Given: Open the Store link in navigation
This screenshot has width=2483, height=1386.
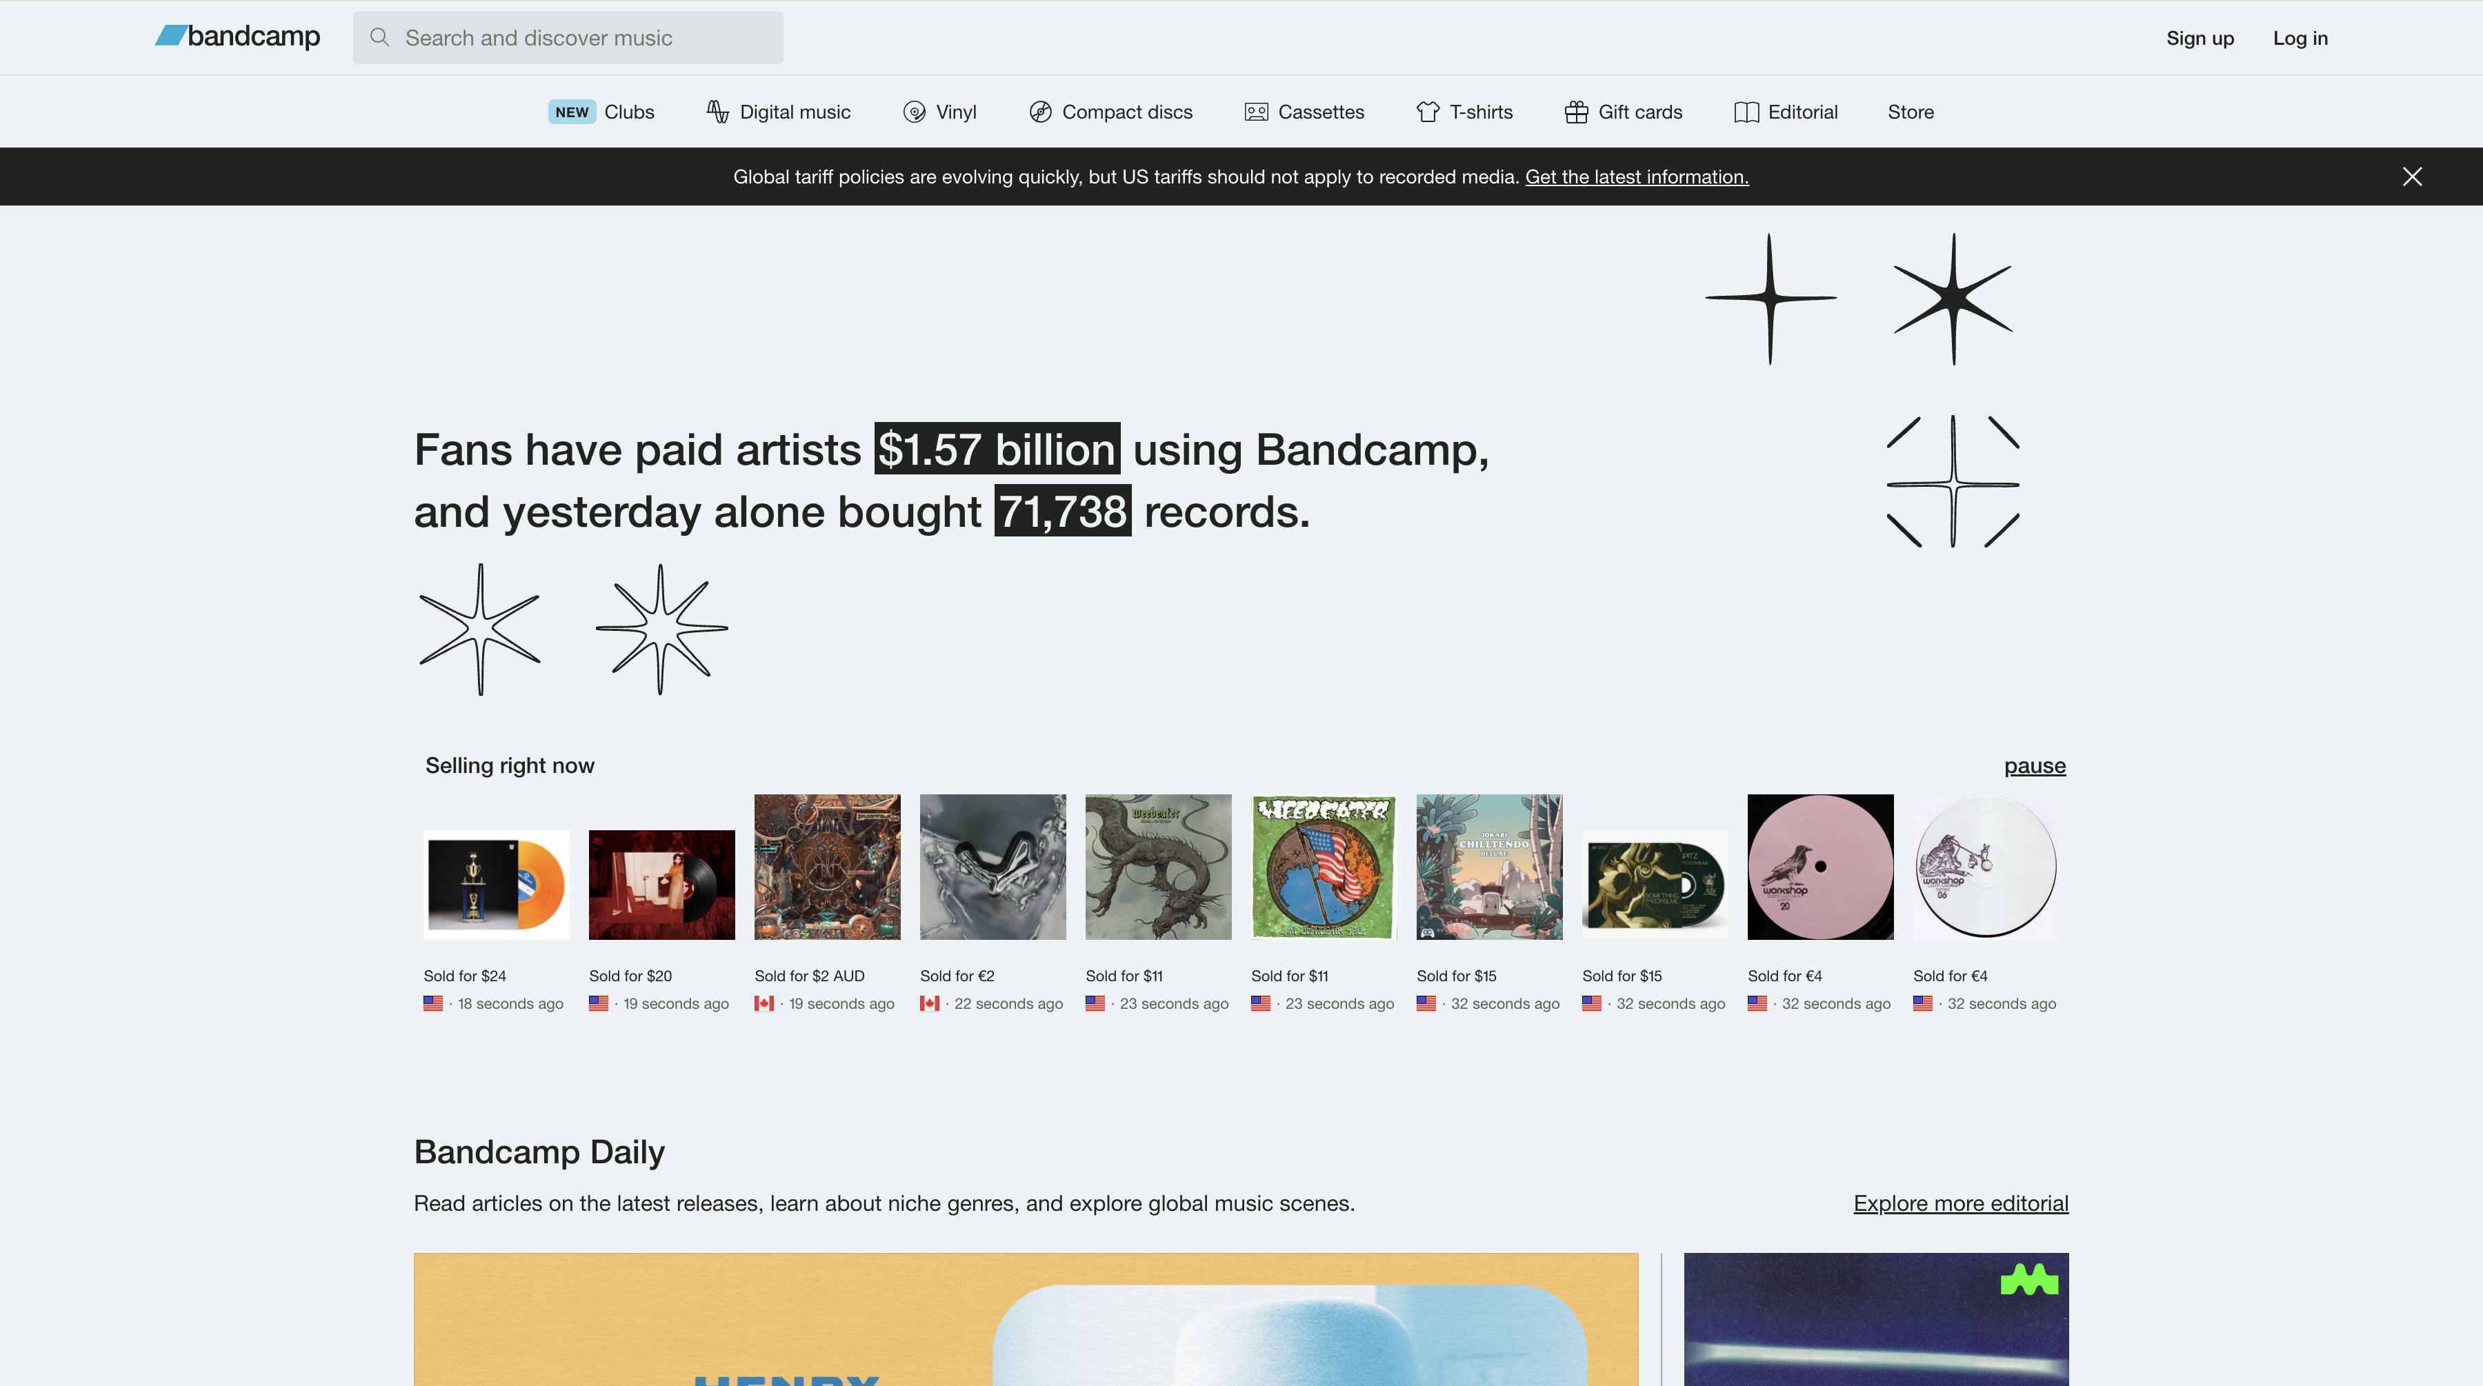Looking at the screenshot, I should (x=1911, y=112).
